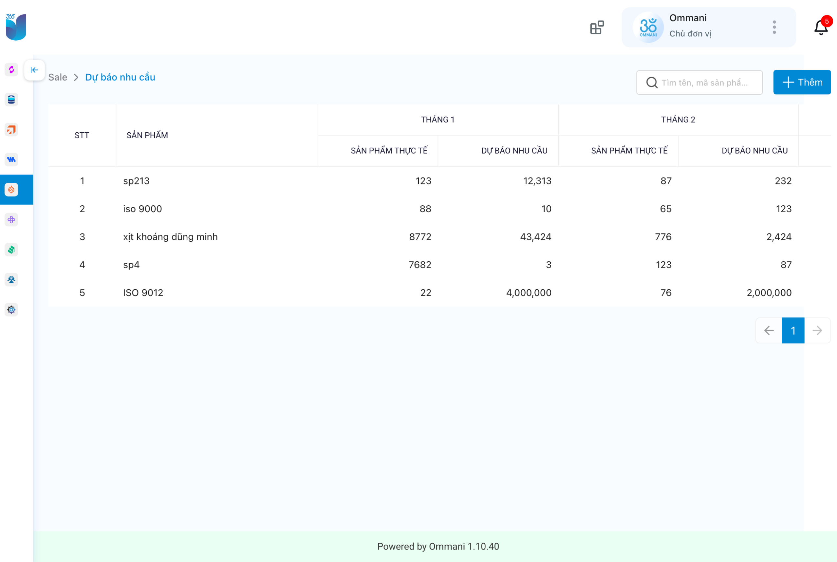Viewport: 837px width, 562px height.
Task: Open the database stack sidebar icon
Action: pyautogui.click(x=11, y=100)
